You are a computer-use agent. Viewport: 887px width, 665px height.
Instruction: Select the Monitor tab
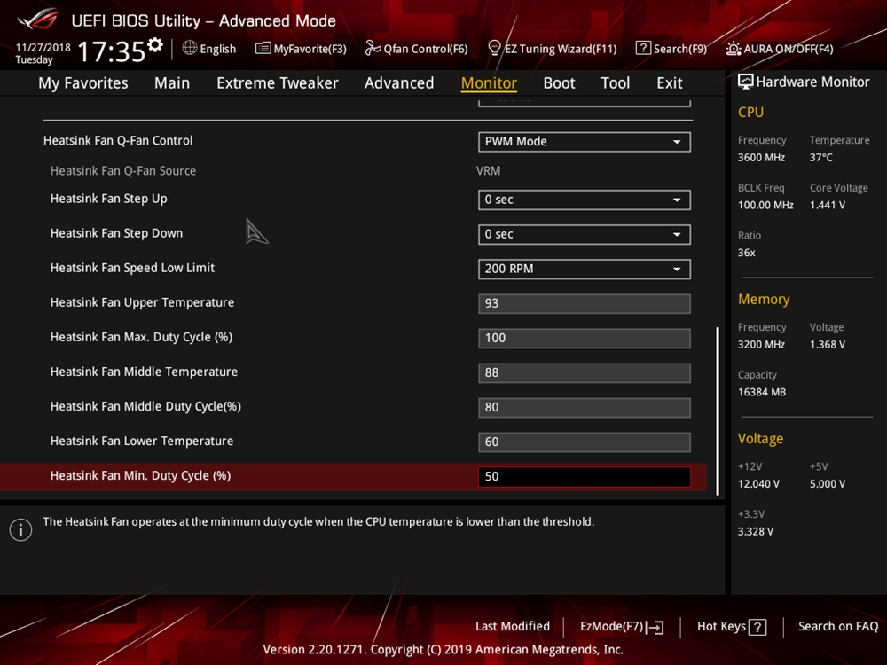tap(489, 83)
